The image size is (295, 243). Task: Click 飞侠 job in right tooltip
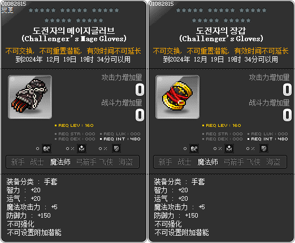254,162
